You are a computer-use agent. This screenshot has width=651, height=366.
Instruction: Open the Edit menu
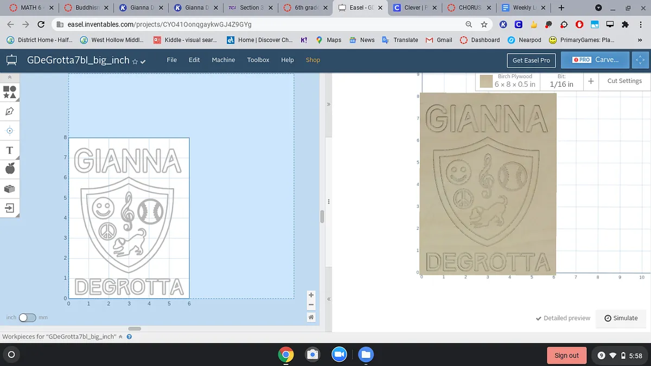click(x=194, y=60)
